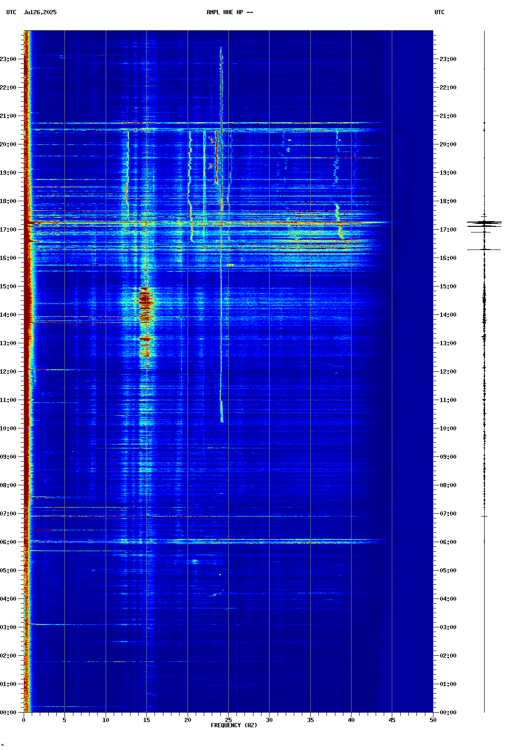Click 01:00 on the left-hand time axis
505x750 pixels.
point(8,684)
